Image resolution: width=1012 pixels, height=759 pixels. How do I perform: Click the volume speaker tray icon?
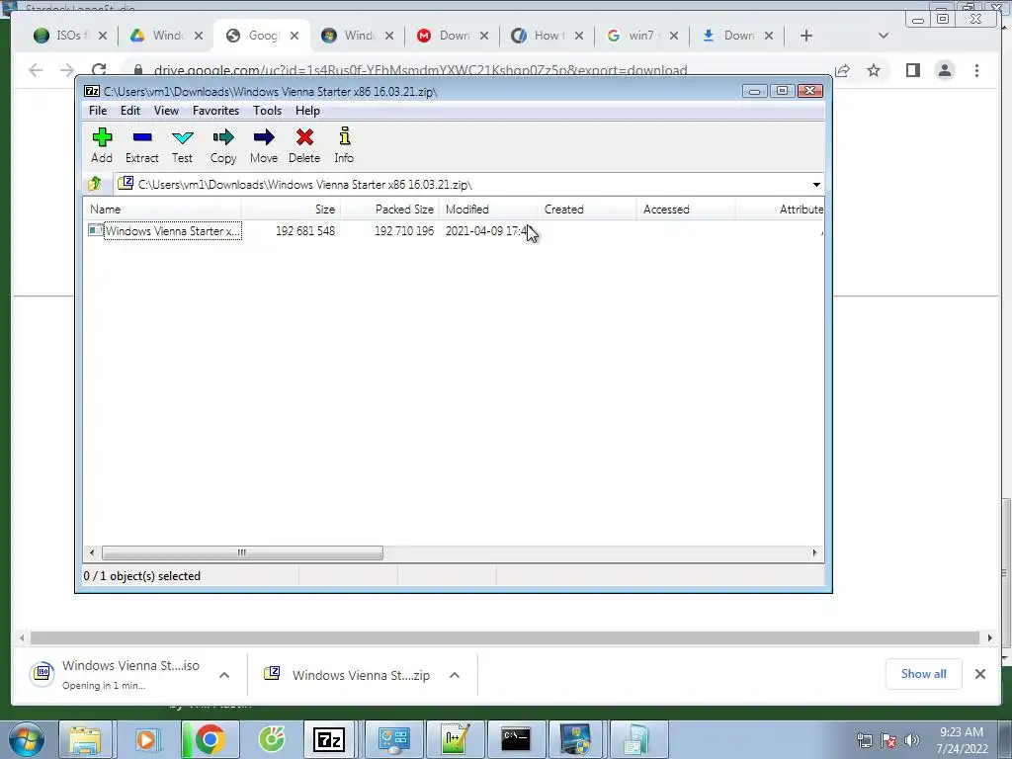pyautogui.click(x=911, y=740)
